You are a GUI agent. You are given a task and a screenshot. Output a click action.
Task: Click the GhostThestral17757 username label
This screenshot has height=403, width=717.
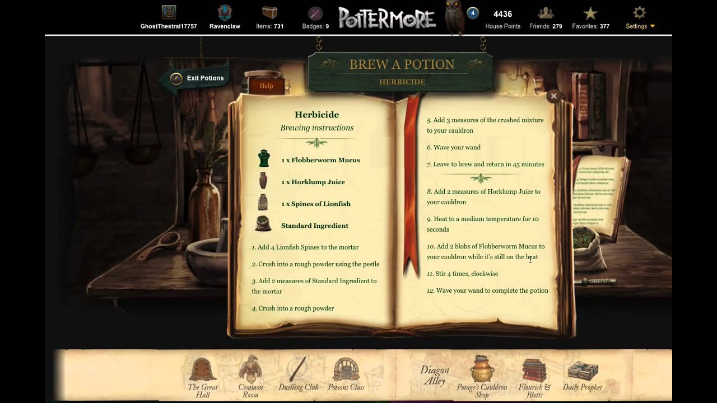click(x=169, y=26)
